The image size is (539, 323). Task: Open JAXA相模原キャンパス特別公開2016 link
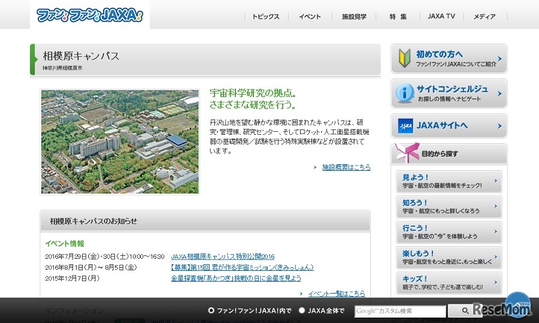(x=223, y=256)
